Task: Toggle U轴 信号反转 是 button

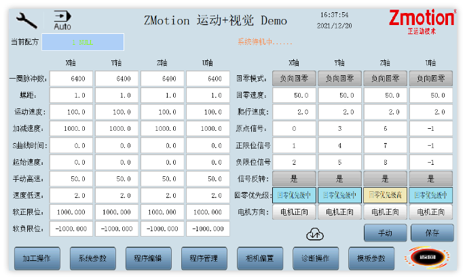Action: pos(431,179)
